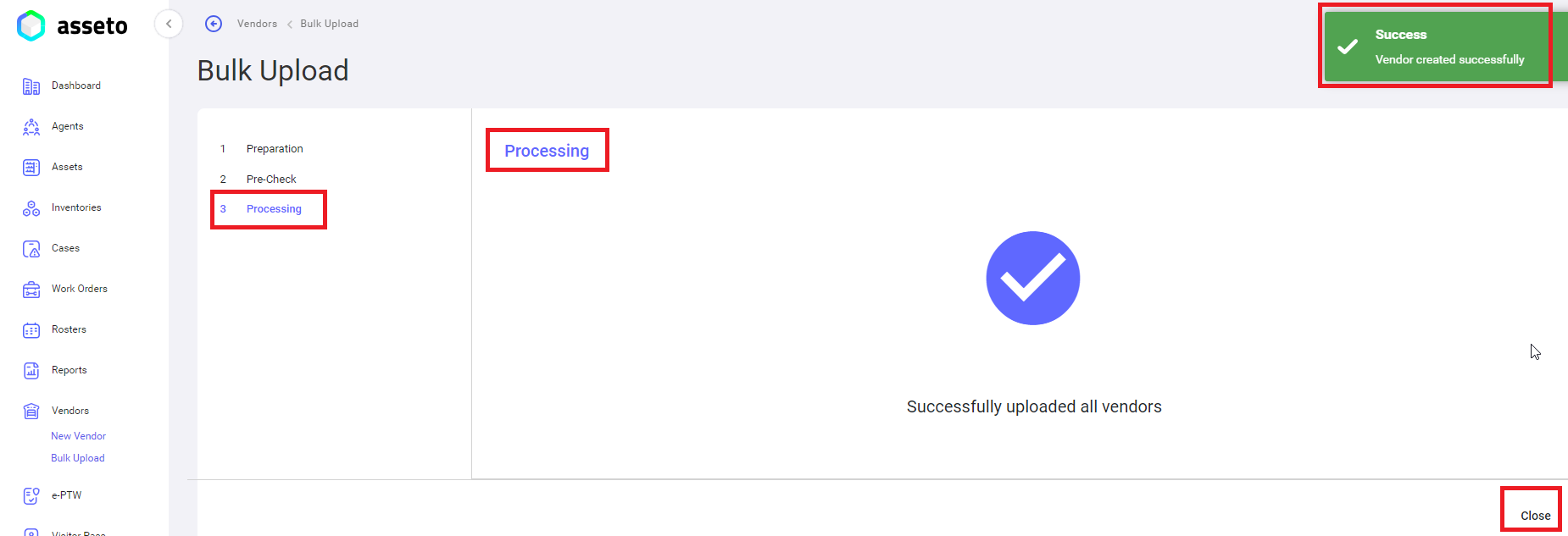Click the e-PTW sidebar icon
1568x536 pixels.
point(31,496)
